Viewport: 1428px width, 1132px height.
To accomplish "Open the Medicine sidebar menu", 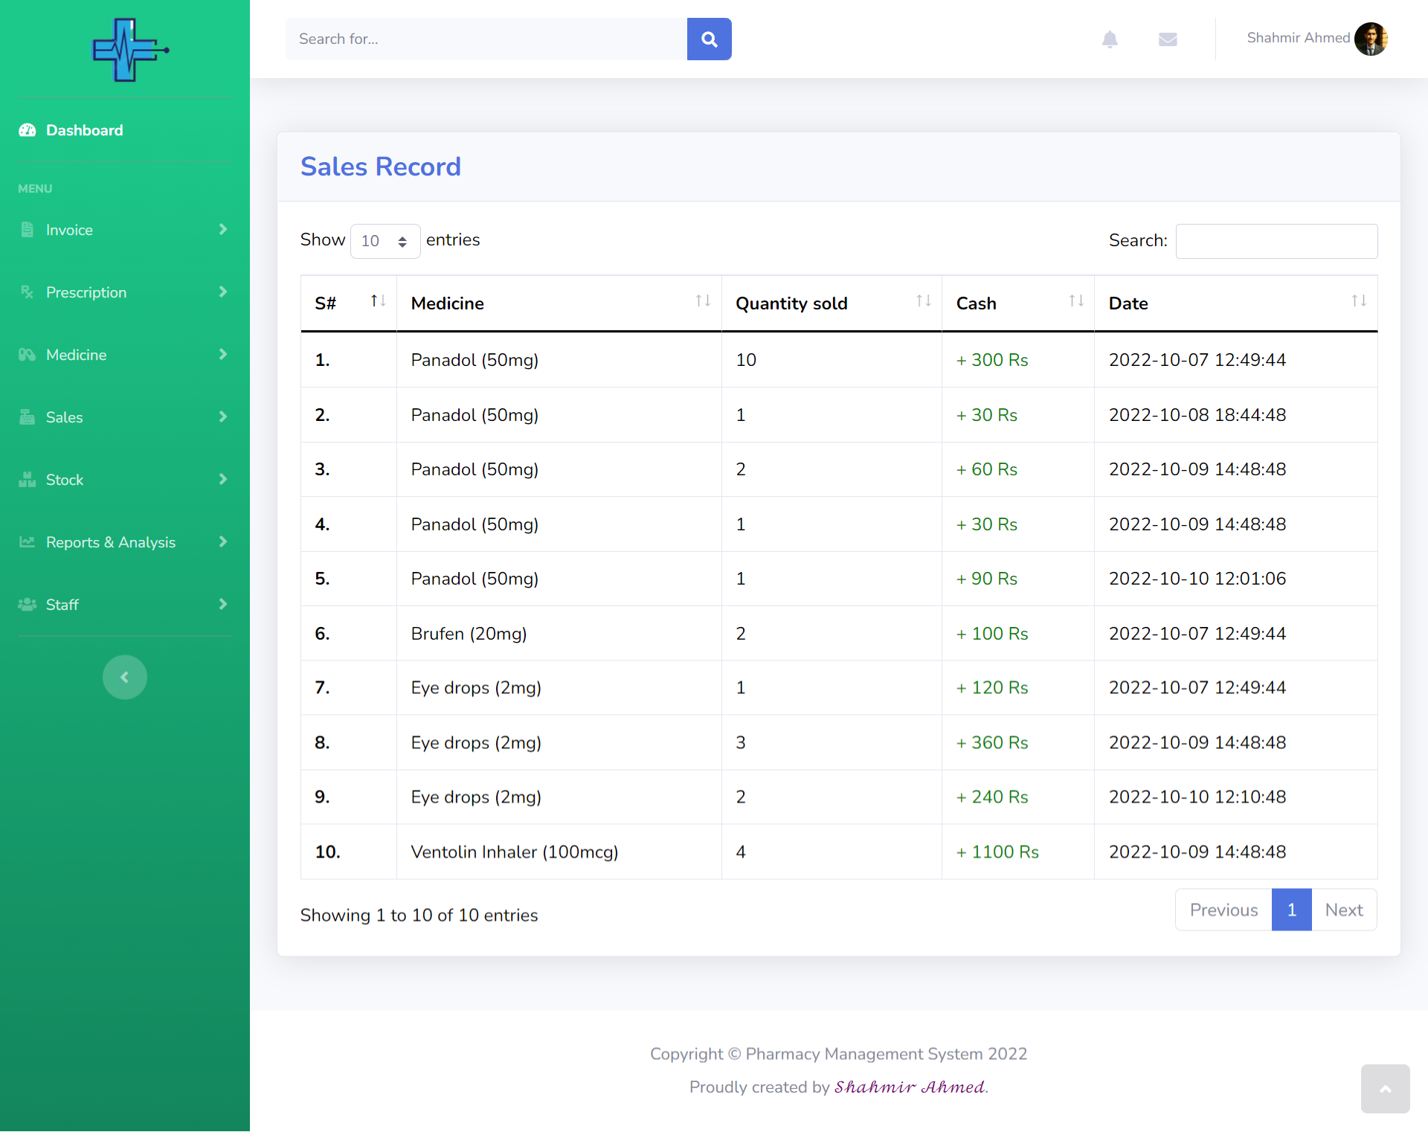I will tap(124, 355).
